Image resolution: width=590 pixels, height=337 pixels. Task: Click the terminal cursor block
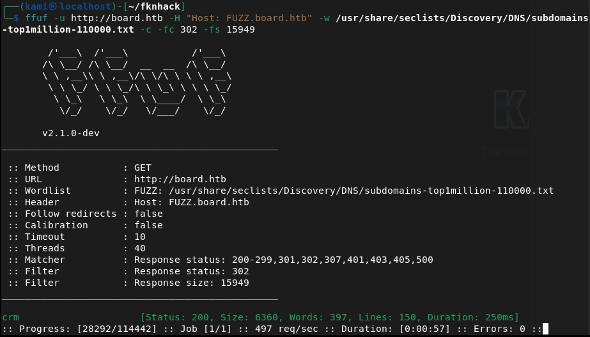pos(545,329)
